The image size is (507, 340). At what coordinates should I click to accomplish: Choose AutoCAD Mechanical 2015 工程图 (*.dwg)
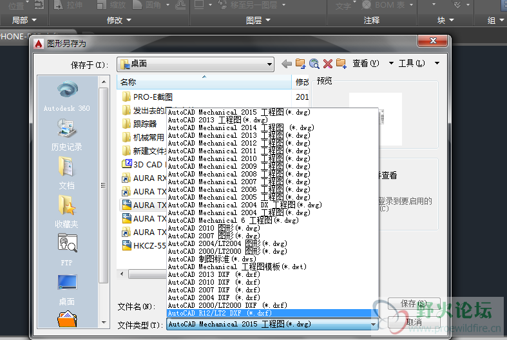pyautogui.click(x=273, y=112)
